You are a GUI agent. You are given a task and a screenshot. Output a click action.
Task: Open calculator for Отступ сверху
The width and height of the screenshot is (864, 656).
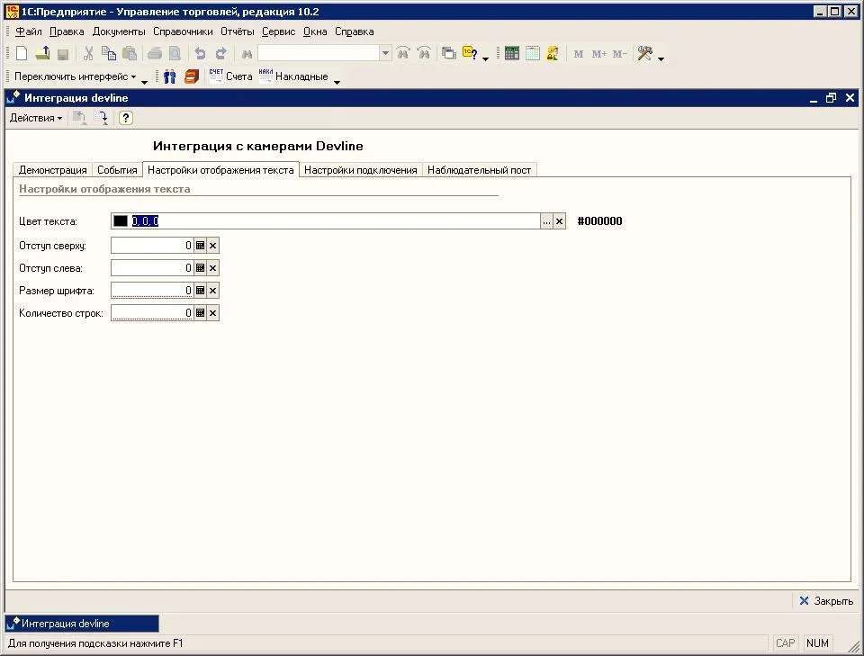pos(200,245)
